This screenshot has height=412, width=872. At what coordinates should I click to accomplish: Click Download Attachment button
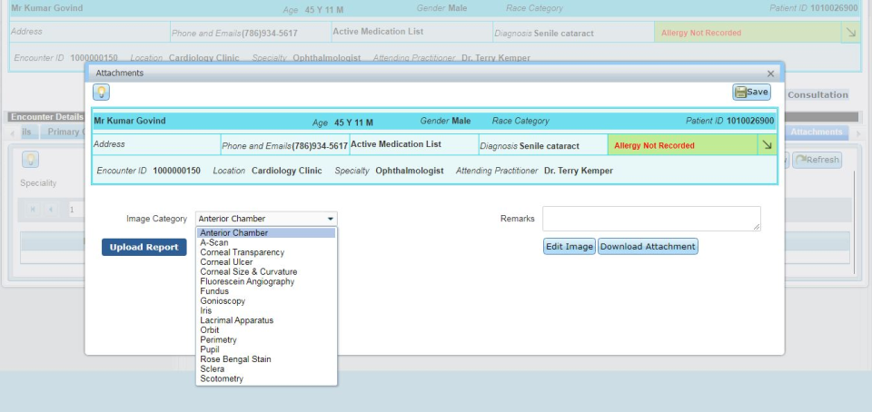[x=648, y=247]
